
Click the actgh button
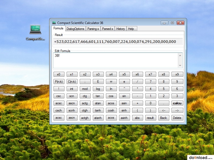pos(85,118)
